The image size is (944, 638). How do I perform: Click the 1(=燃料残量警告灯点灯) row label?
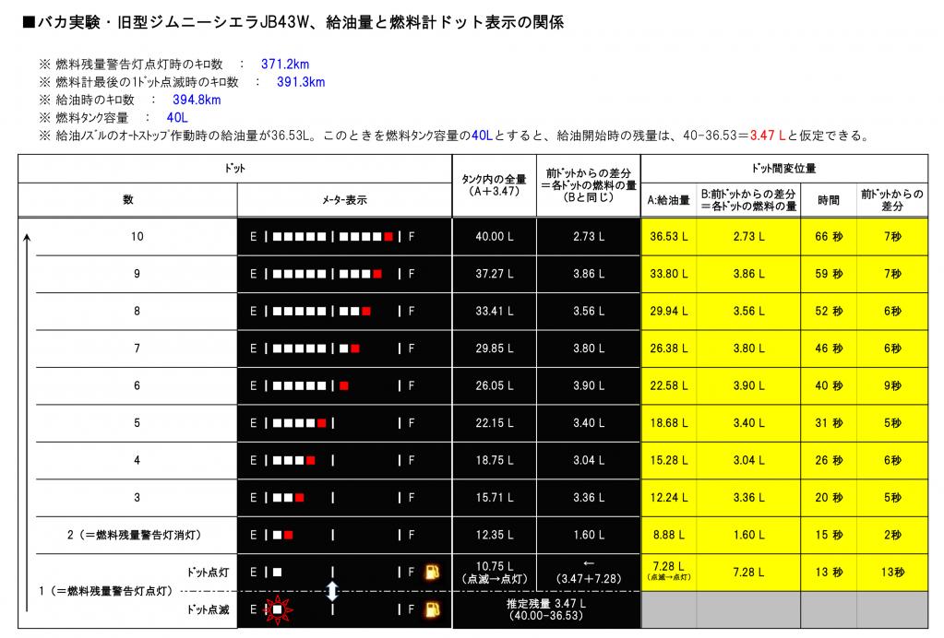pos(105,591)
